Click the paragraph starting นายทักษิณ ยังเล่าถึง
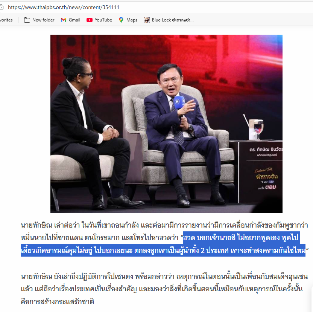This screenshot has width=313, height=312. tap(164, 289)
